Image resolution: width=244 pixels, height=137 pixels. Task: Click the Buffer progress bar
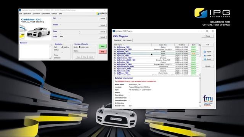click(x=85, y=53)
